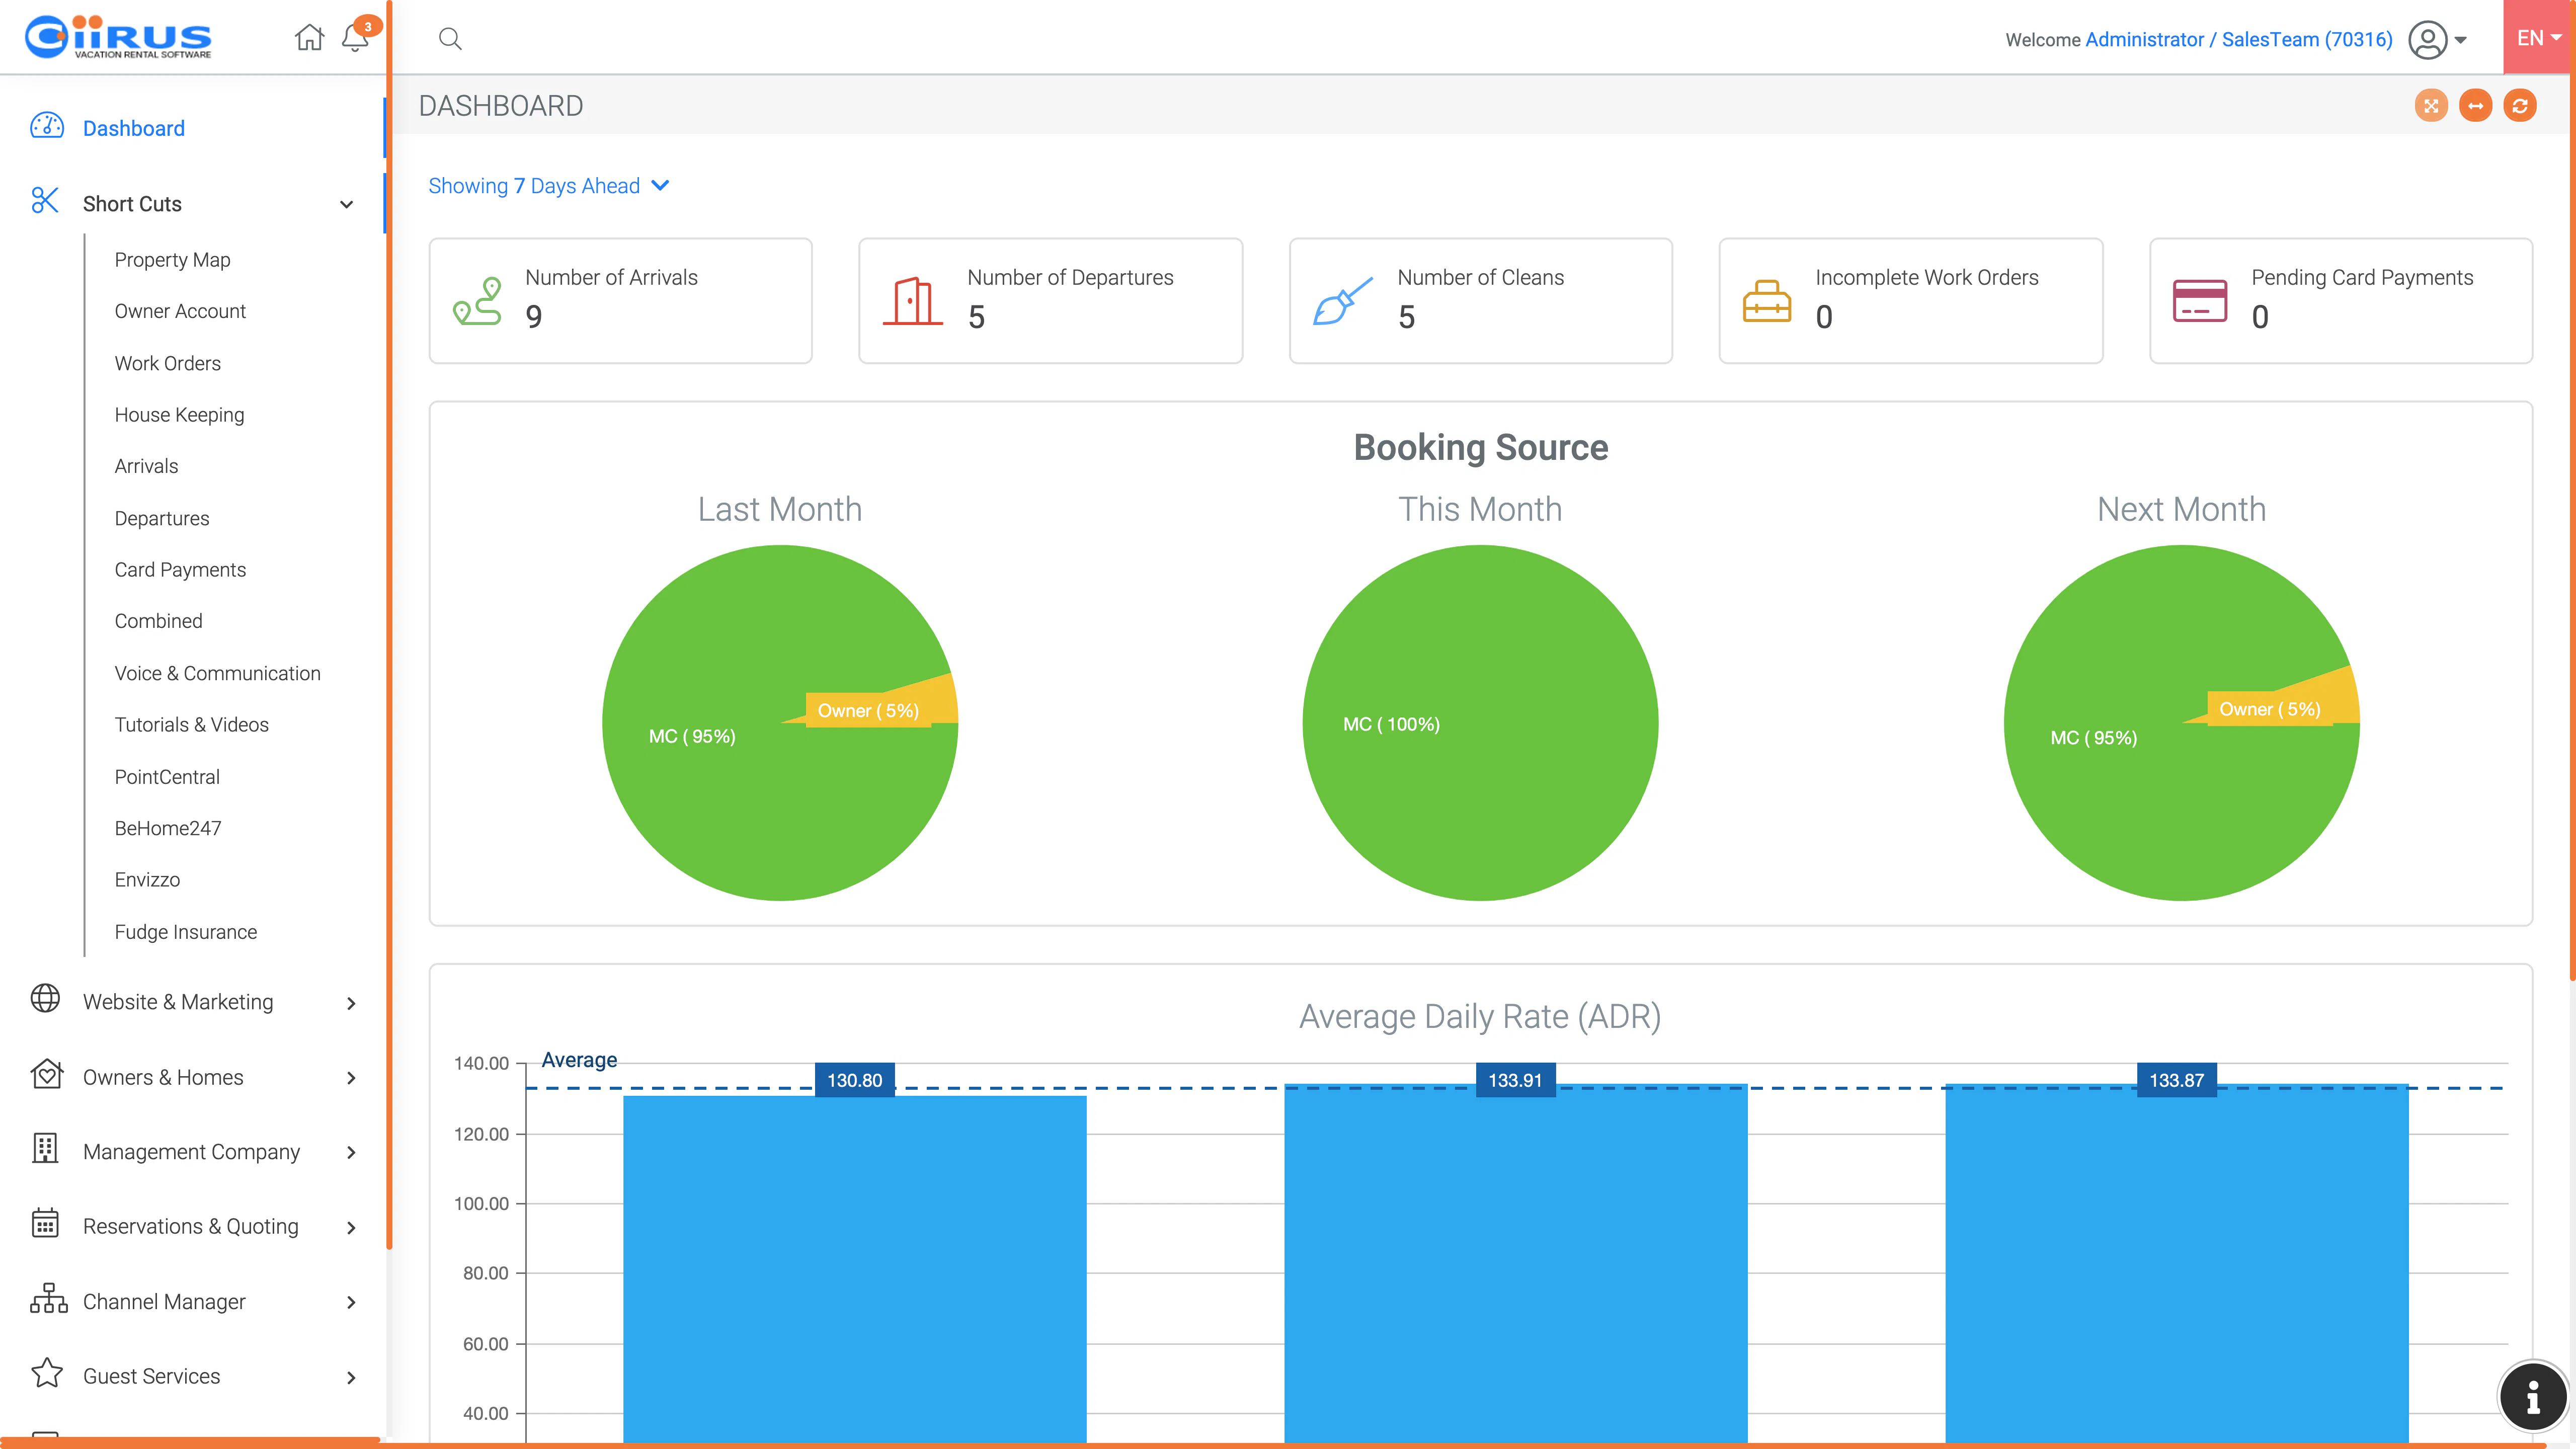Image resolution: width=2576 pixels, height=1449 pixels.
Task: Open Work Orders shortcut
Action: click(167, 363)
